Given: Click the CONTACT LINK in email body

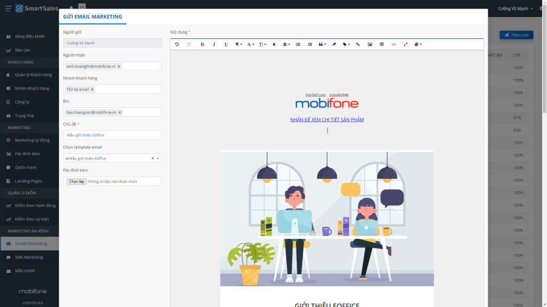Looking at the screenshot, I should (315, 95).
